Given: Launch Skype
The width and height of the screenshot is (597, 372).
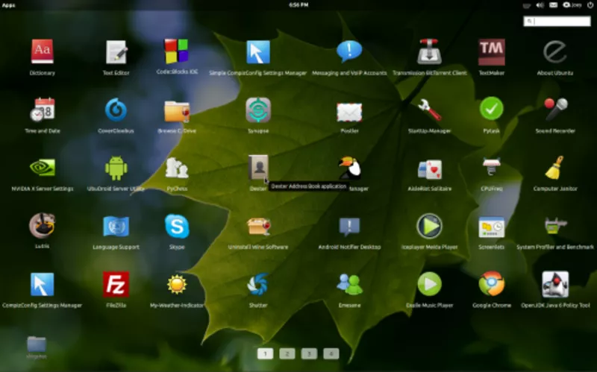Looking at the screenshot, I should (x=177, y=227).
